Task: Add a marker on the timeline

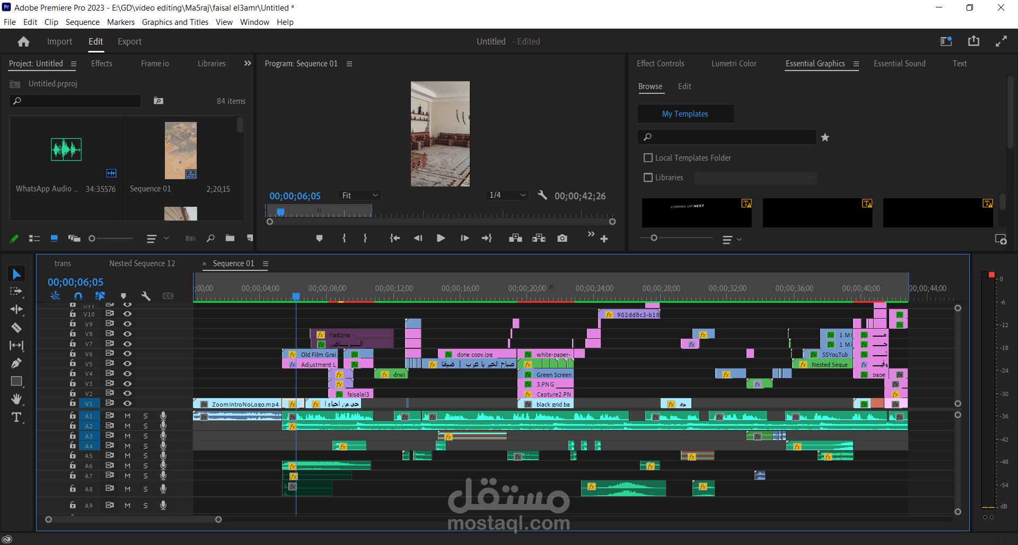Action: tap(123, 296)
